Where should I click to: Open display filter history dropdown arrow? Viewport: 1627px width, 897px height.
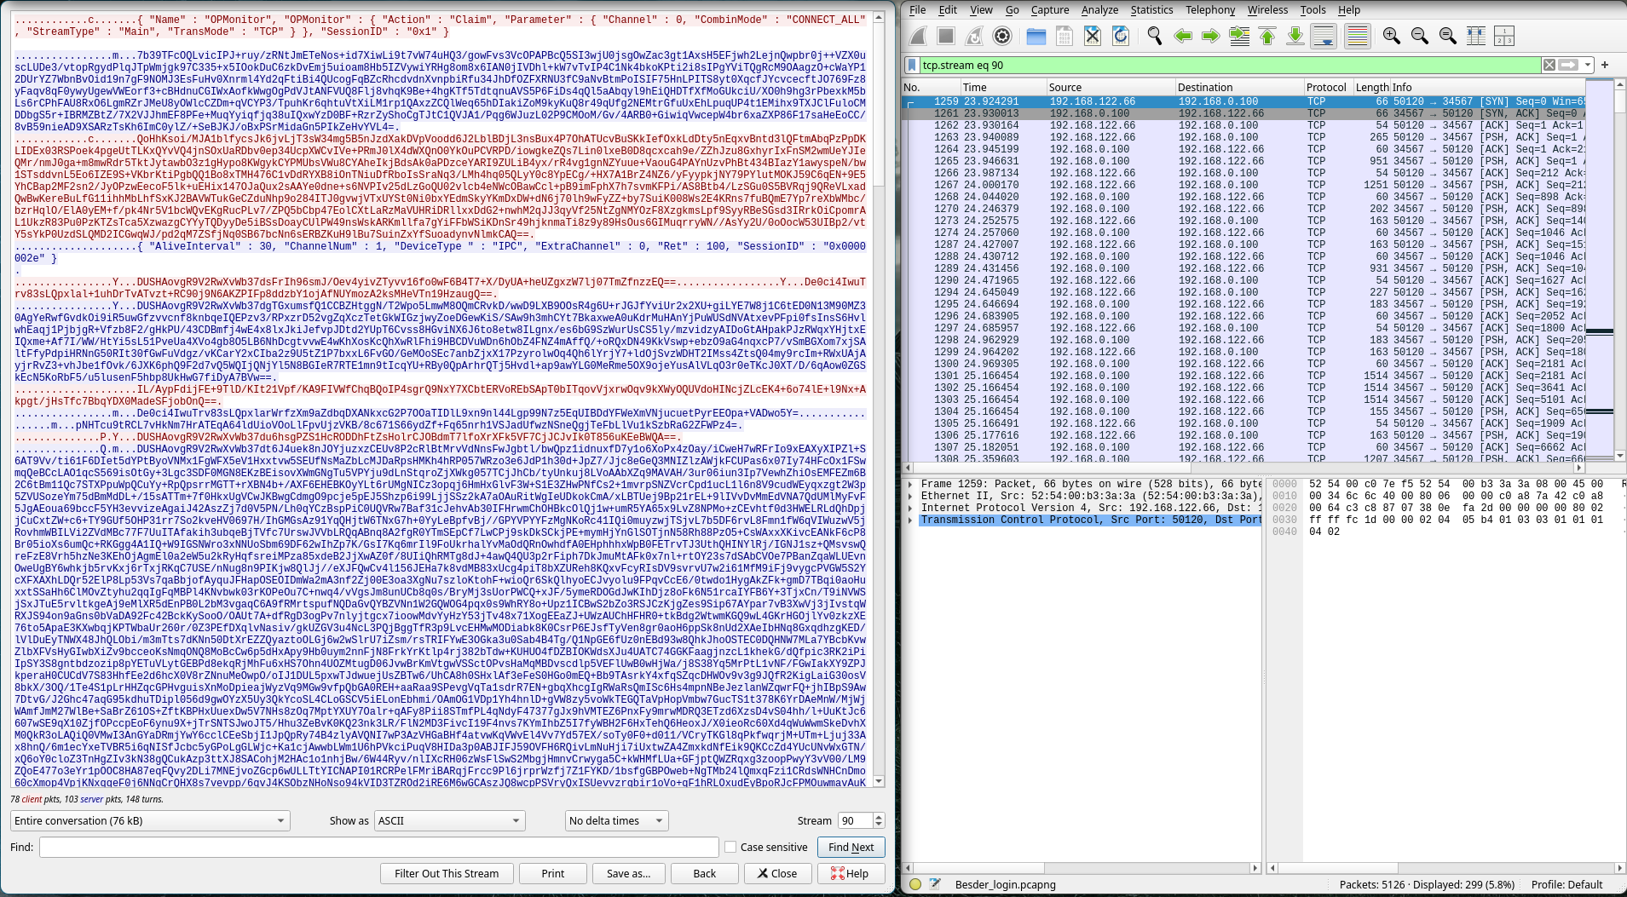point(1588,65)
